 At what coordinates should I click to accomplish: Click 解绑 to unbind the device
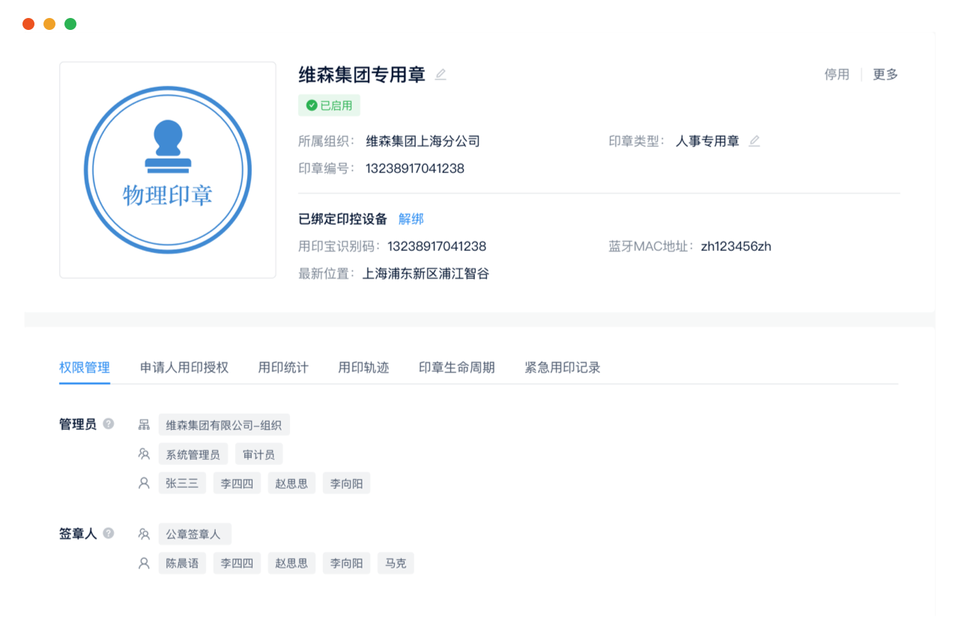[x=411, y=218]
